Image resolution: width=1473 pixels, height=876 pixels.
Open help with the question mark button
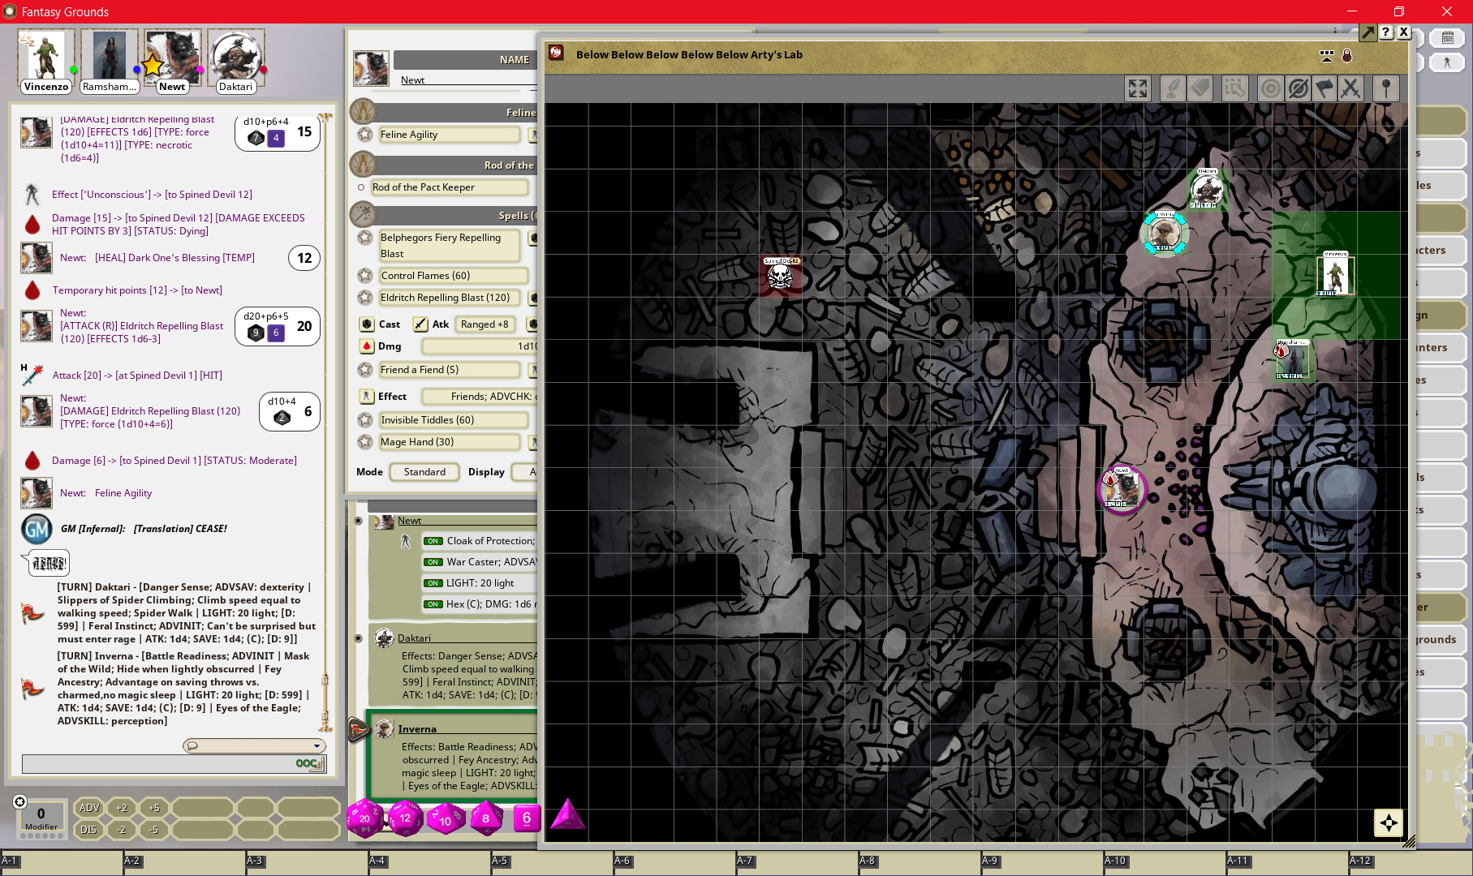[1386, 32]
